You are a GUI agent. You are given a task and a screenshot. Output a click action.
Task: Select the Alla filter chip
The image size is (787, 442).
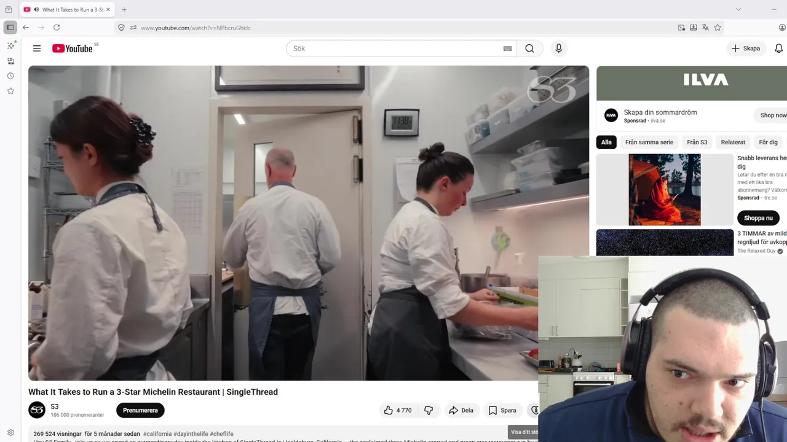(606, 142)
